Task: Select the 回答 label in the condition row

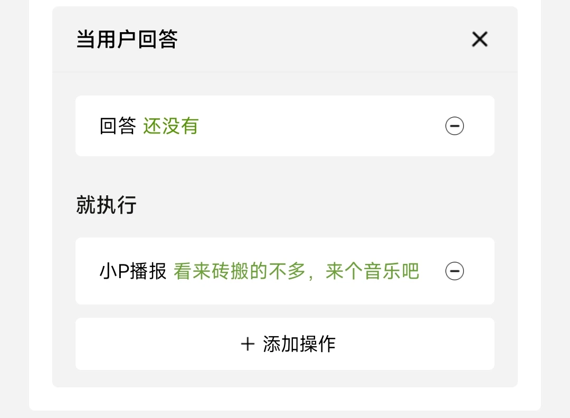Action: [118, 126]
